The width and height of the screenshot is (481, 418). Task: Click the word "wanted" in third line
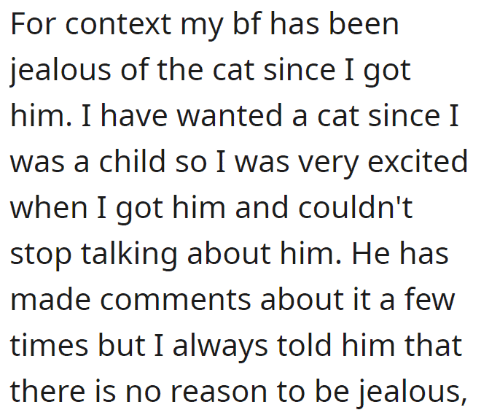(x=230, y=116)
